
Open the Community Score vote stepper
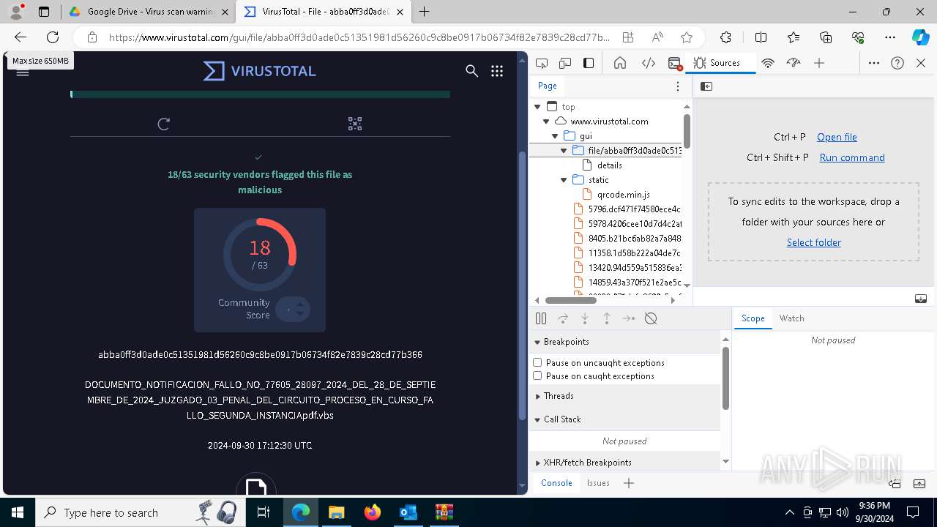(x=294, y=309)
